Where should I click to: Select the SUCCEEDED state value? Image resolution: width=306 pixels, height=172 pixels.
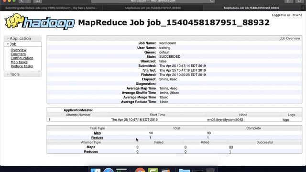pyautogui.click(x=170, y=57)
